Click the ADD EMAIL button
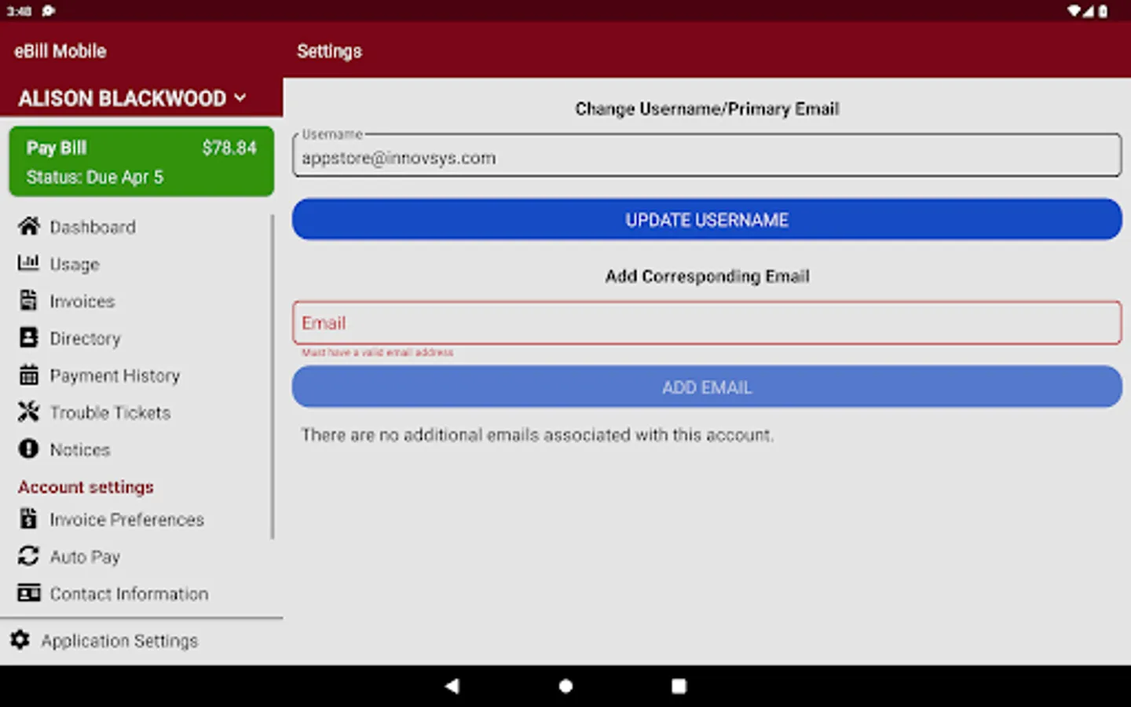 coord(707,386)
